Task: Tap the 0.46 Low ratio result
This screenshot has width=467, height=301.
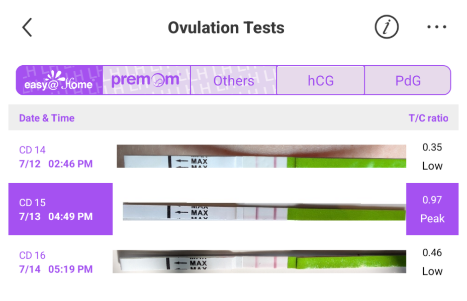Action: coord(432,262)
